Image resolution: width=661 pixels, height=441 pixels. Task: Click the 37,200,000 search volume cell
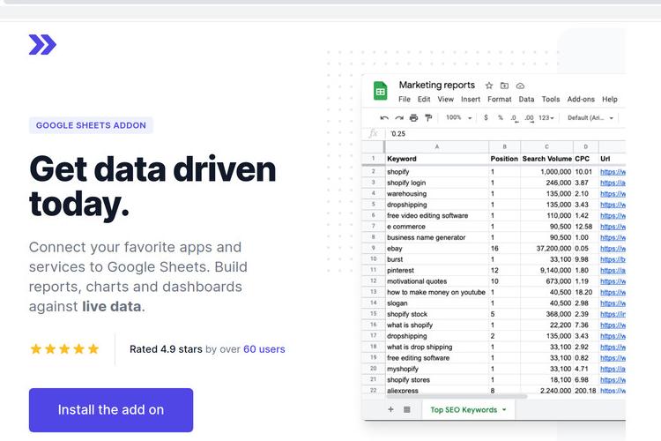pyautogui.click(x=546, y=249)
